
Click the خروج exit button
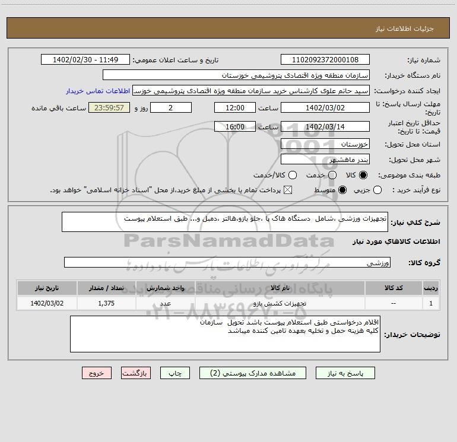[x=97, y=373]
